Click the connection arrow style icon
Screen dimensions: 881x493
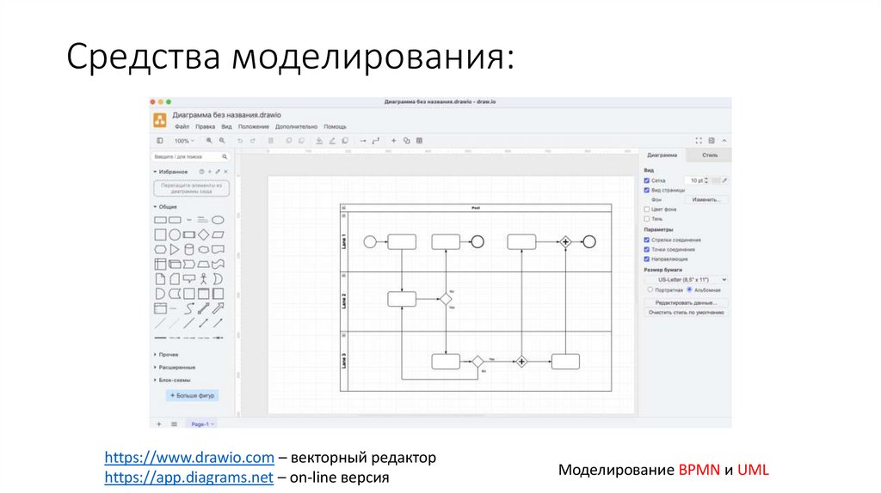[363, 141]
